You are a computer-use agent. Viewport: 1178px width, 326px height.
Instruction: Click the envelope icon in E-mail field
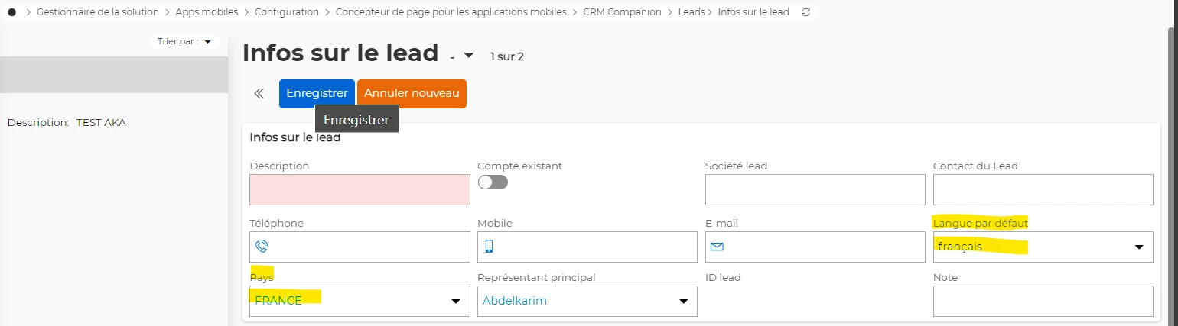(717, 247)
